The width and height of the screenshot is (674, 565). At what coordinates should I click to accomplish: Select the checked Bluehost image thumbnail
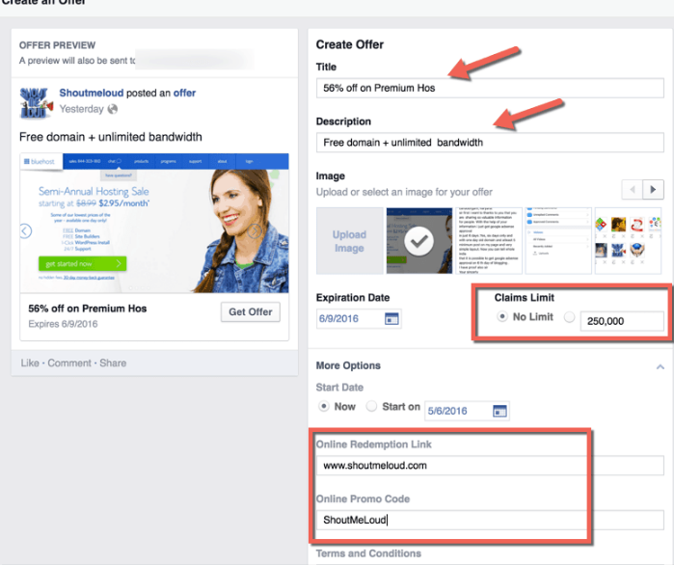(x=418, y=241)
